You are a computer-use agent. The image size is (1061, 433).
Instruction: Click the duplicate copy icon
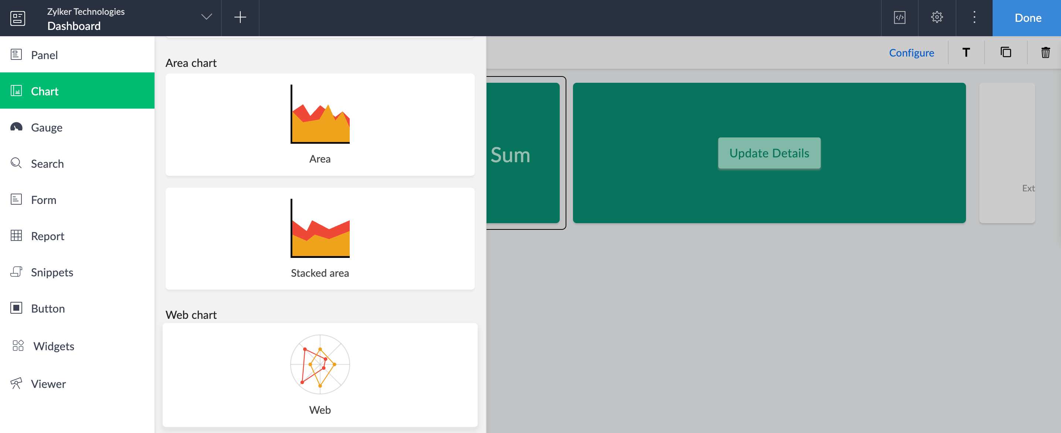pos(1006,53)
